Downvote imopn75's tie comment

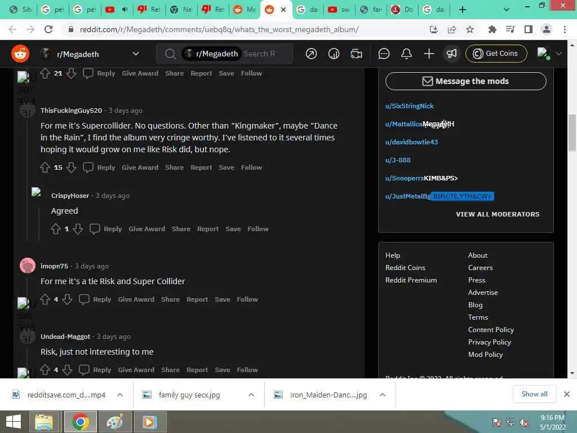point(68,299)
